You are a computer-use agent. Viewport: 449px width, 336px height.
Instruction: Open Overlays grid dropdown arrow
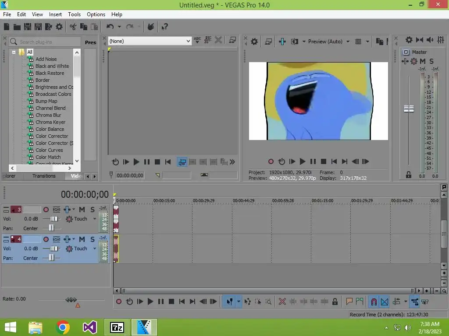368,42
